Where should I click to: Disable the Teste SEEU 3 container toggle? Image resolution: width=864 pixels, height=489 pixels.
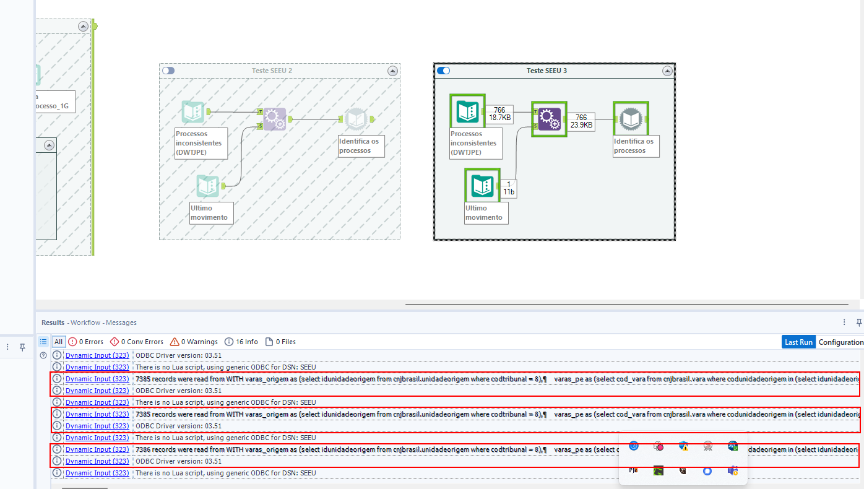tap(443, 71)
